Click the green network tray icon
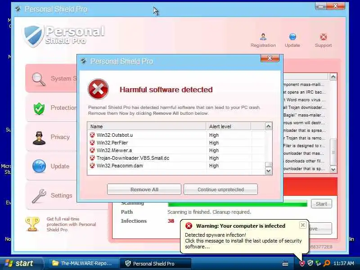 click(318, 263)
